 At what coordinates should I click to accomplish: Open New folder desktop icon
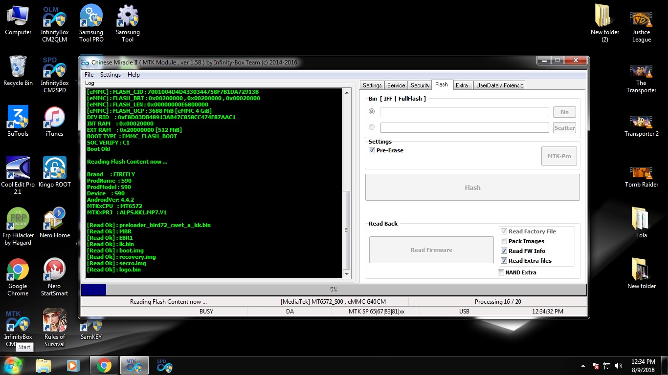(642, 274)
